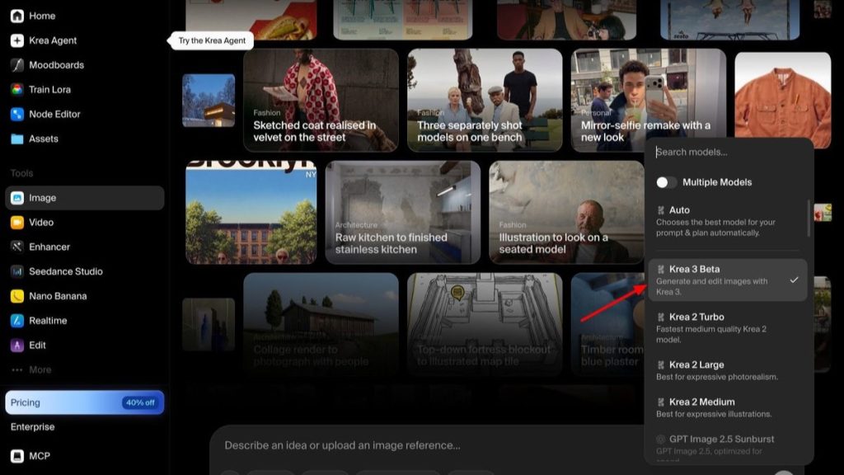Click the Home icon in sidebar
Screen dimensions: 844x475
click(x=16, y=16)
